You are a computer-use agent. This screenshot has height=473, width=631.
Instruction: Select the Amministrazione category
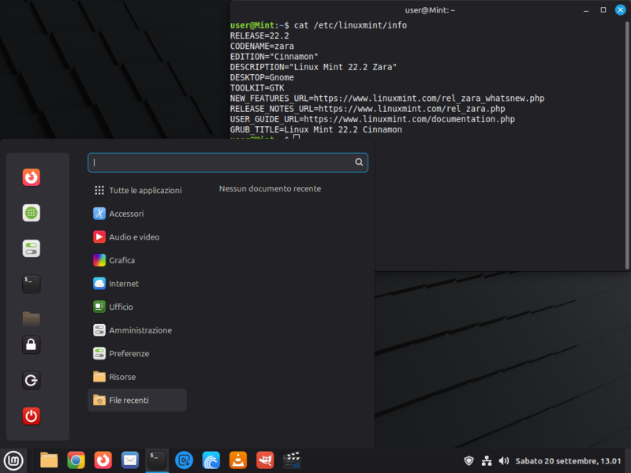(140, 330)
